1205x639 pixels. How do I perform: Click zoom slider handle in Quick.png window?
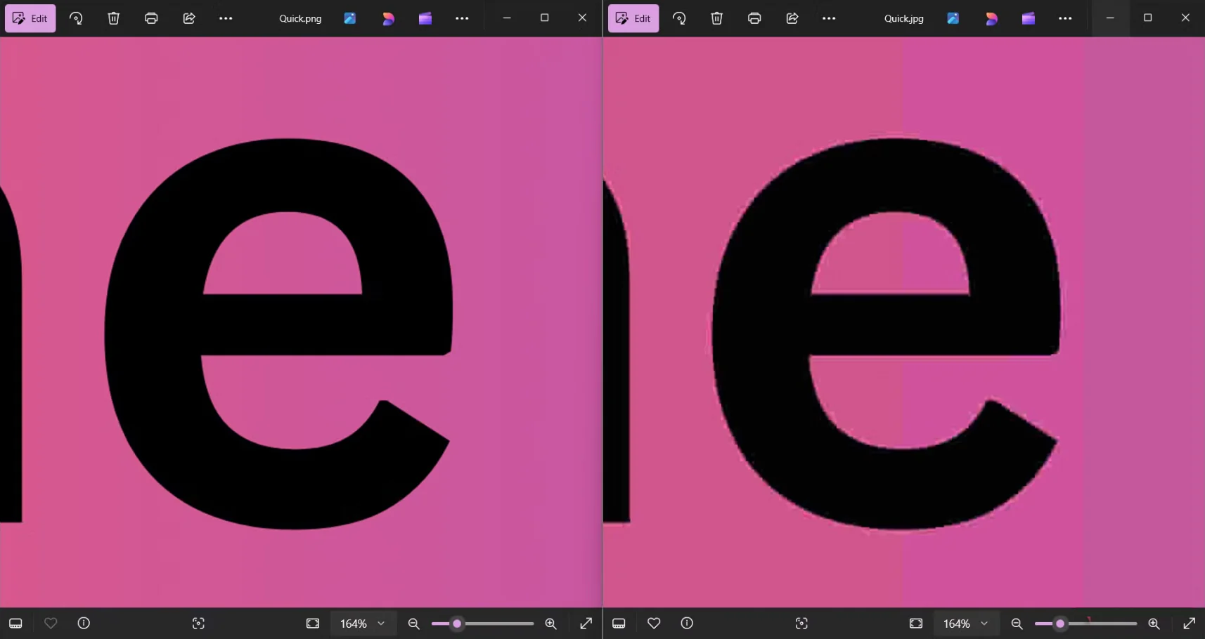(457, 624)
